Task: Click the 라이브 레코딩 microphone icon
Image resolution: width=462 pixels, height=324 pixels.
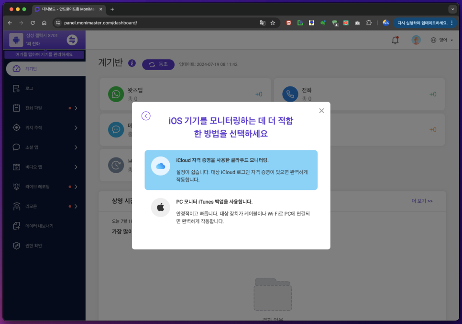Action: point(16,187)
